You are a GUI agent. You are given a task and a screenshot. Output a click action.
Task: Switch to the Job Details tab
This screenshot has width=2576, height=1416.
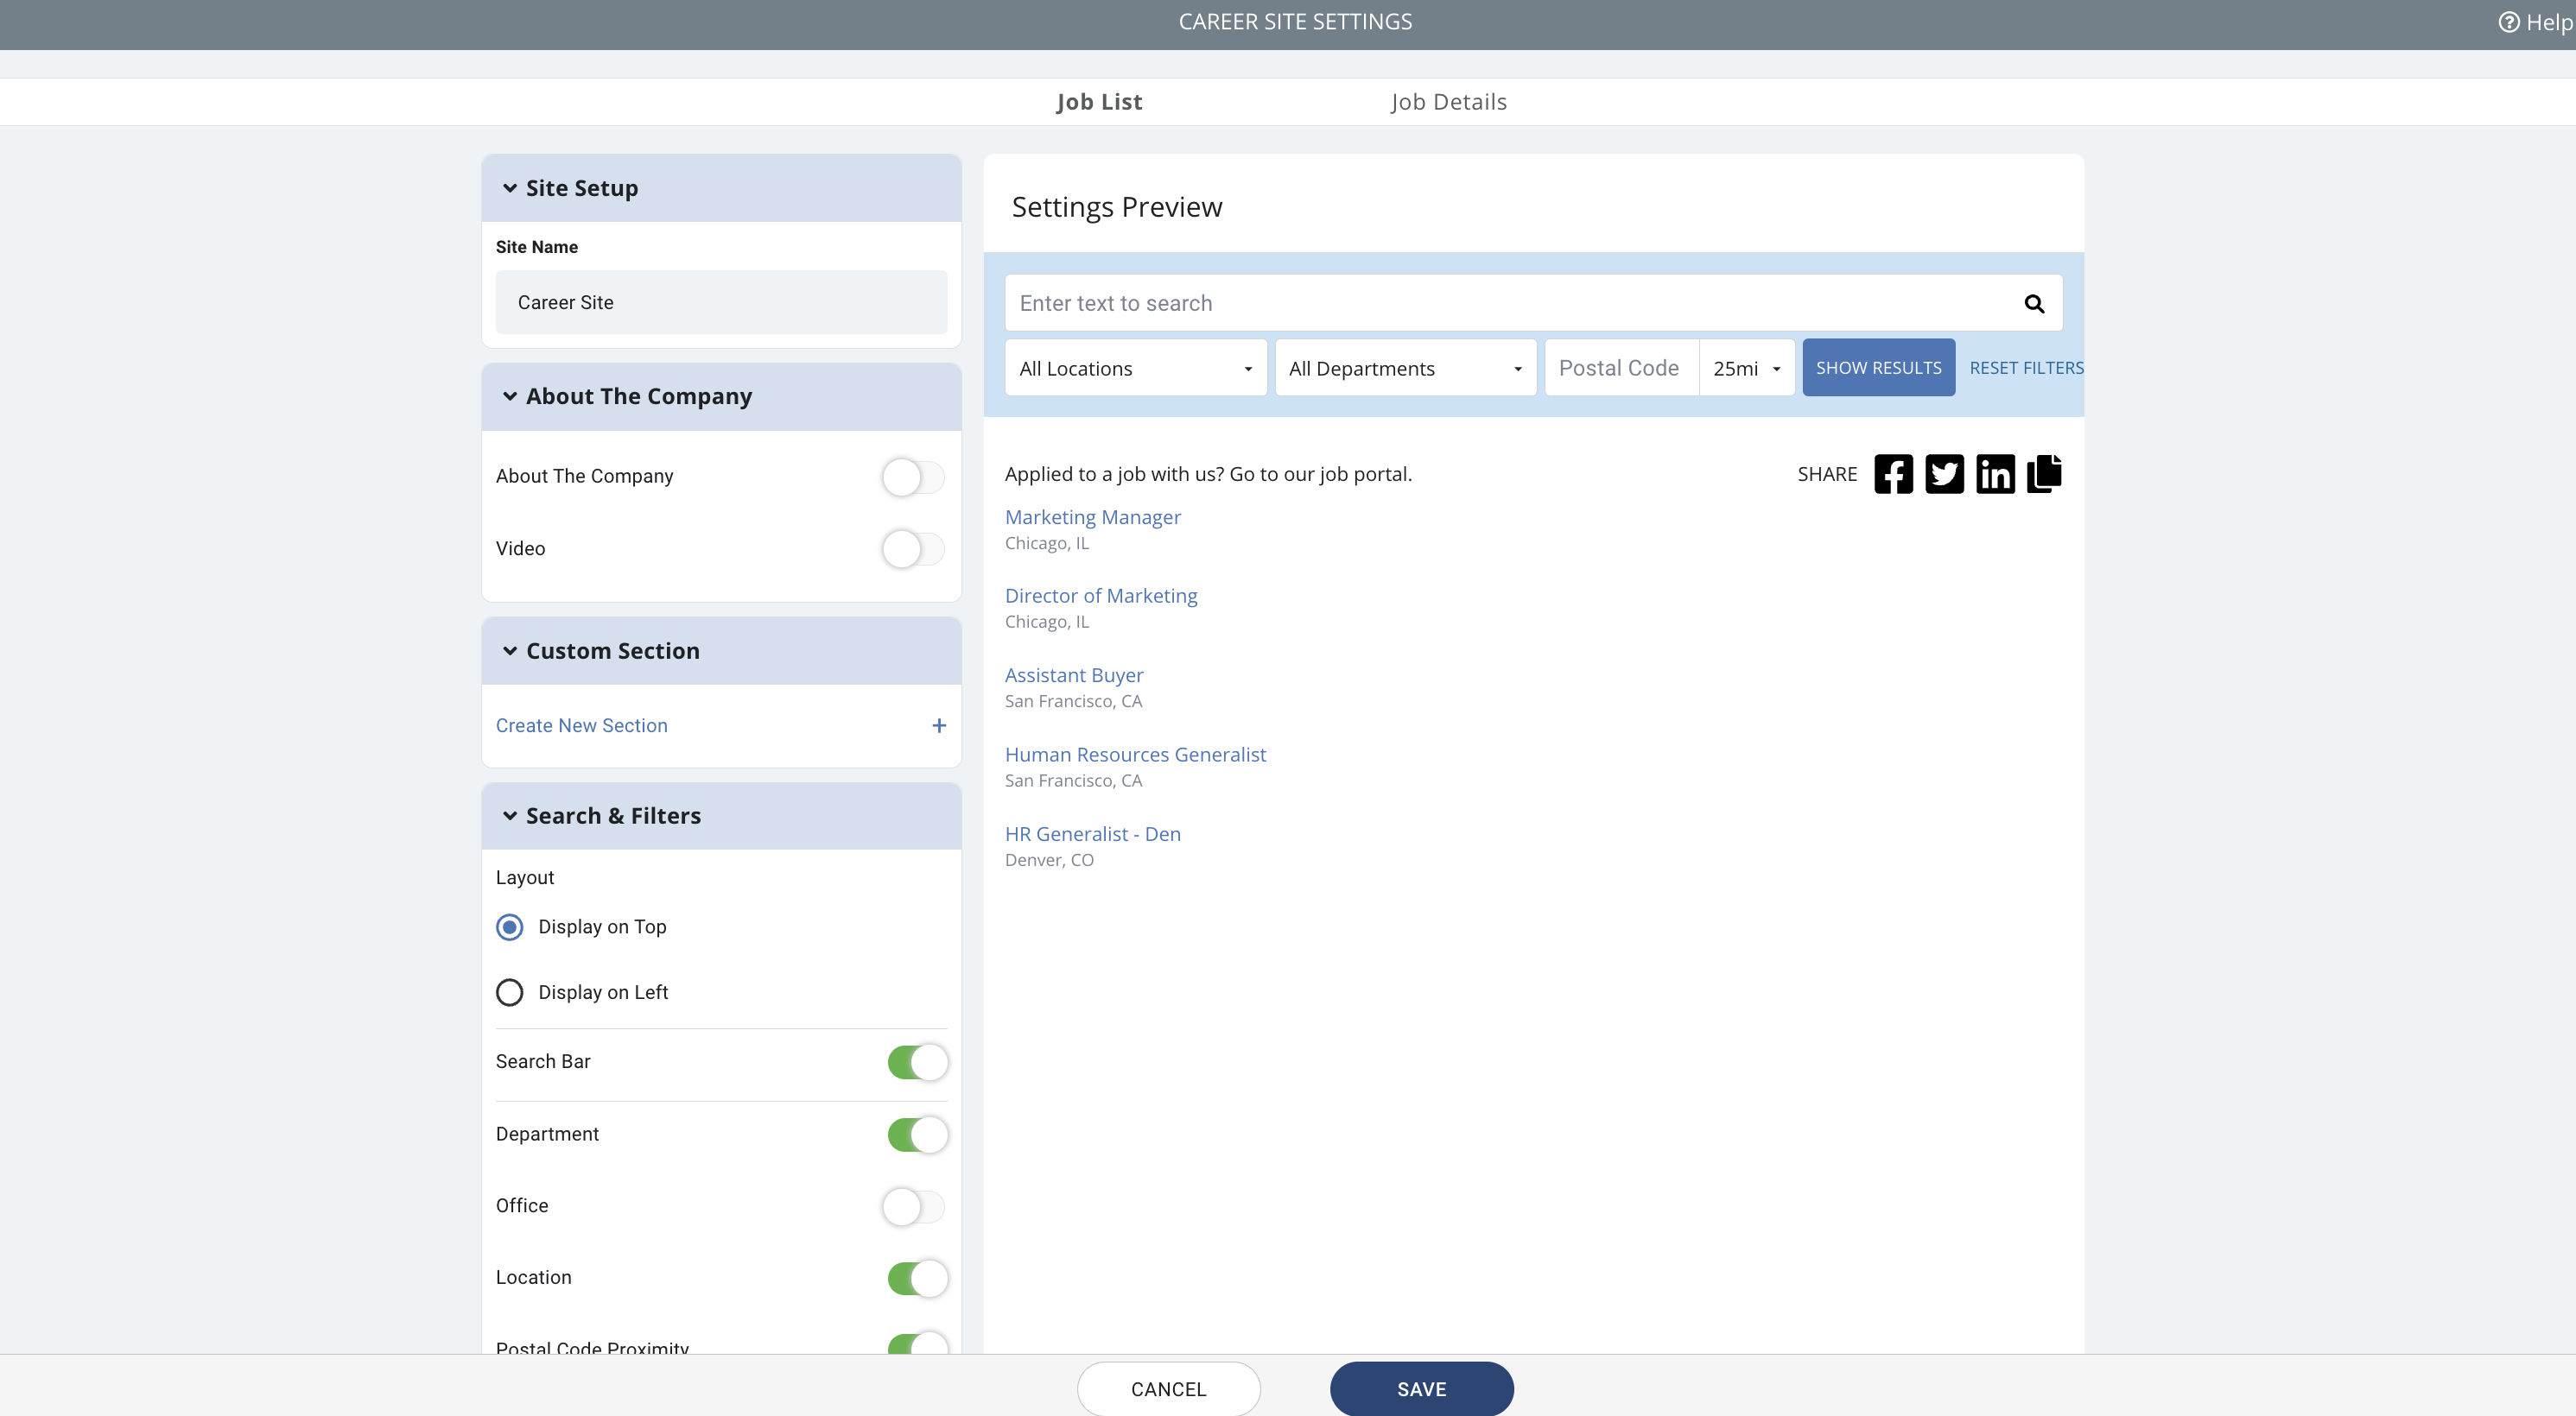pyautogui.click(x=1448, y=102)
